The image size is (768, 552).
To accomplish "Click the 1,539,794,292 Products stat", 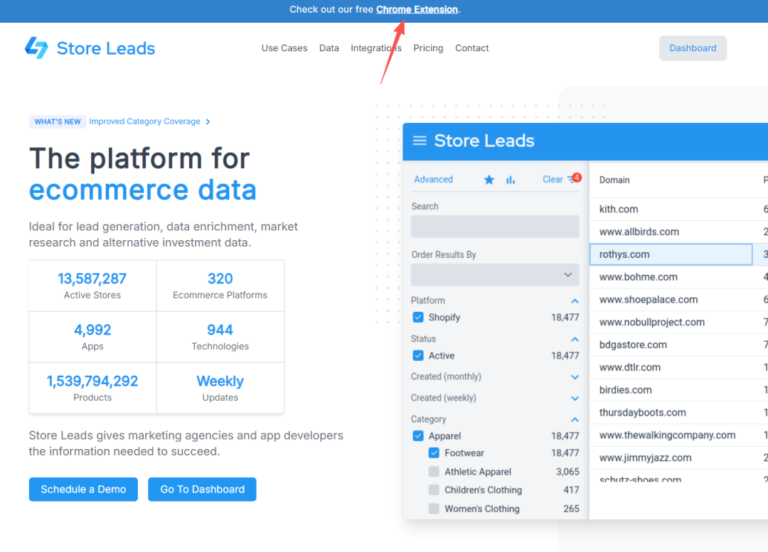I will pyautogui.click(x=92, y=388).
